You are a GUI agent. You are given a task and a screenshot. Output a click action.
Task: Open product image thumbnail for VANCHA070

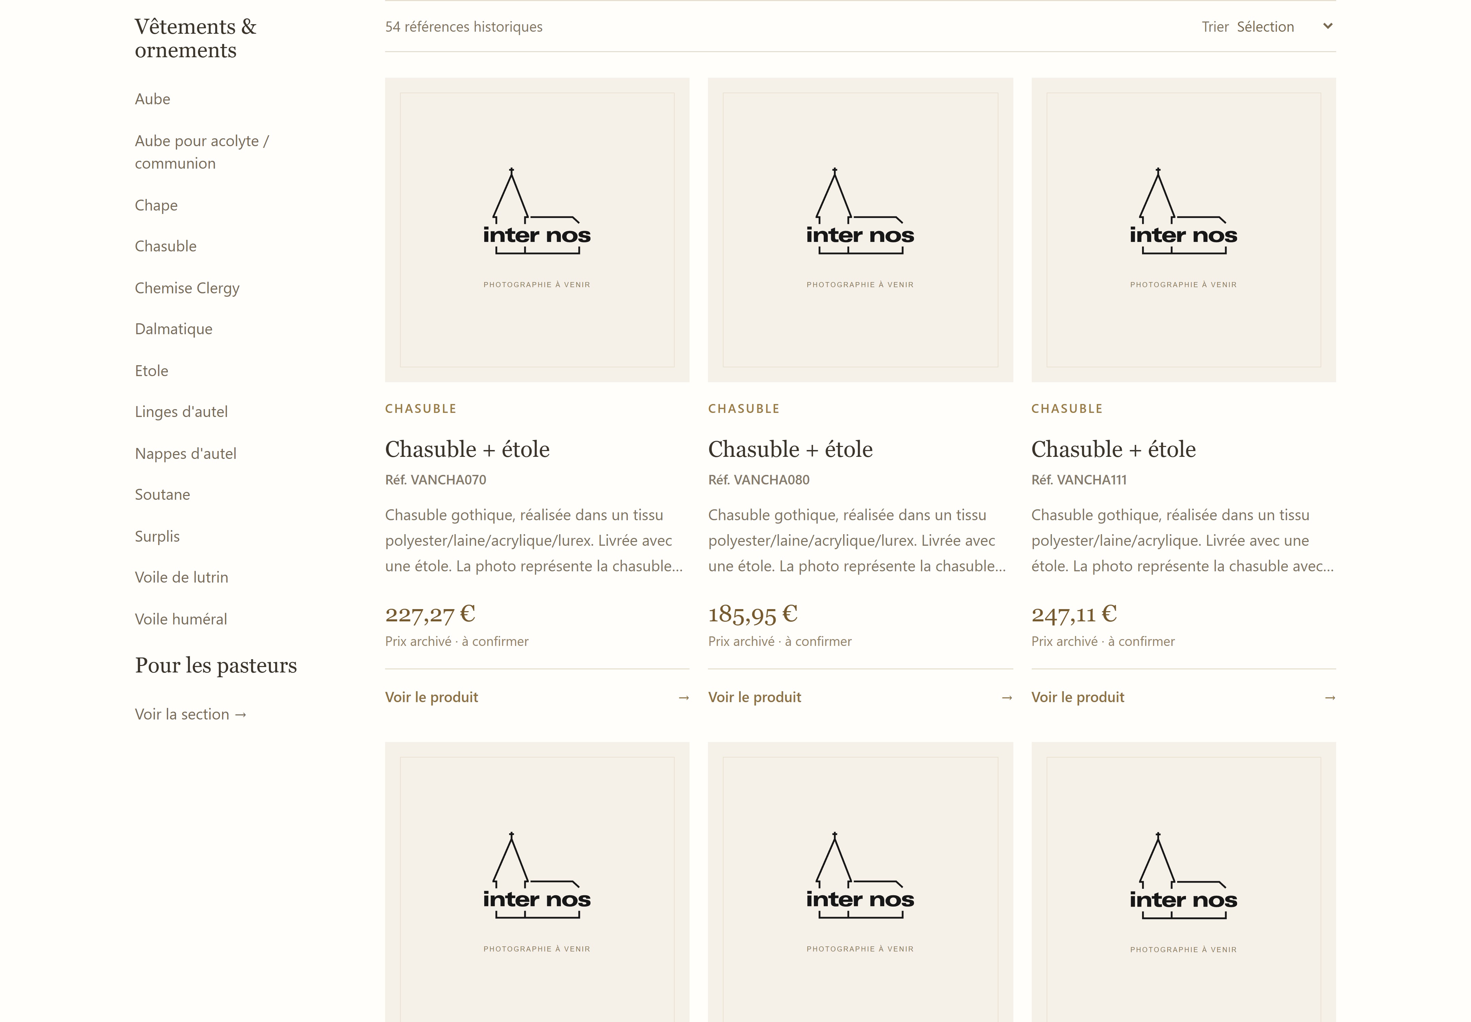pyautogui.click(x=537, y=230)
